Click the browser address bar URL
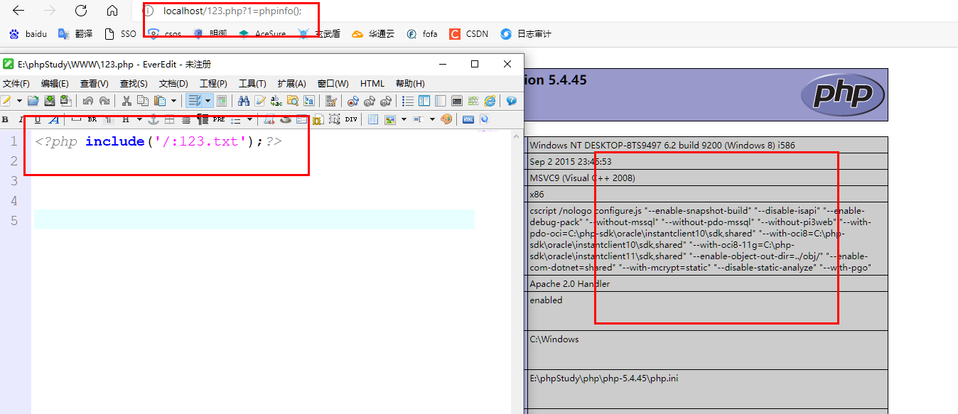Image resolution: width=958 pixels, height=414 pixels. [x=232, y=11]
